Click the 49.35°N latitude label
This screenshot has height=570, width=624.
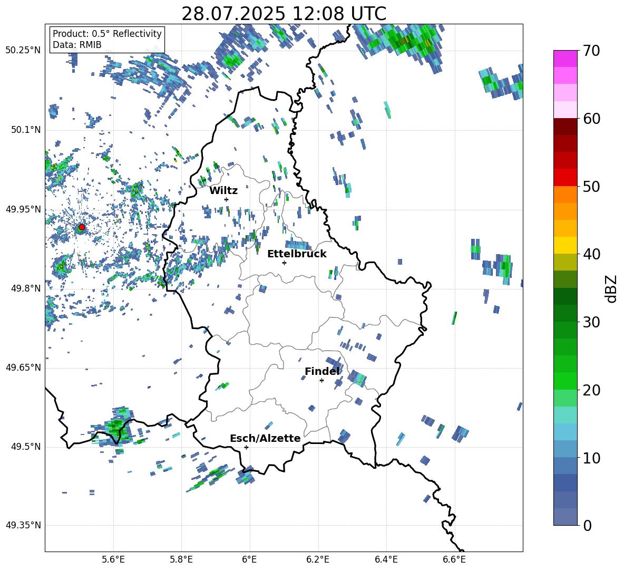pyautogui.click(x=23, y=525)
